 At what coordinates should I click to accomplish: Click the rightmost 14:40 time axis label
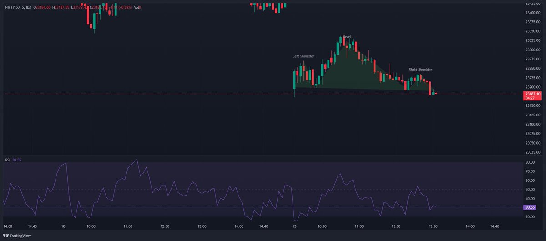495,226
